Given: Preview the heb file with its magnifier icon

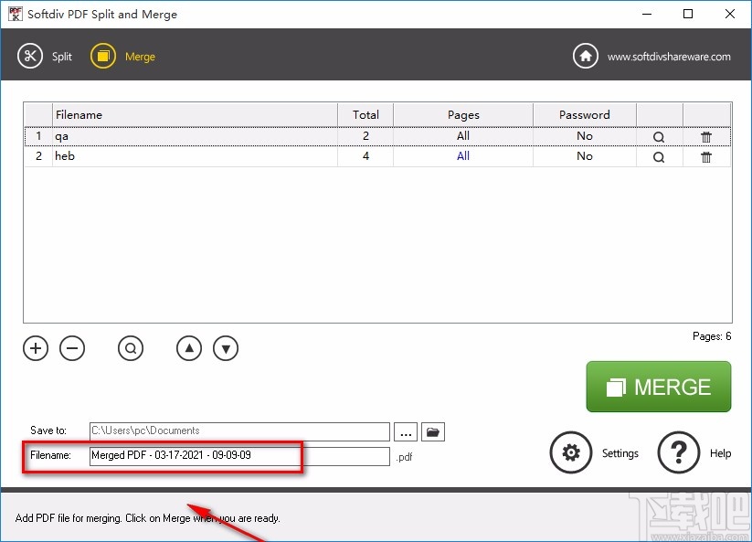Looking at the screenshot, I should coord(659,157).
